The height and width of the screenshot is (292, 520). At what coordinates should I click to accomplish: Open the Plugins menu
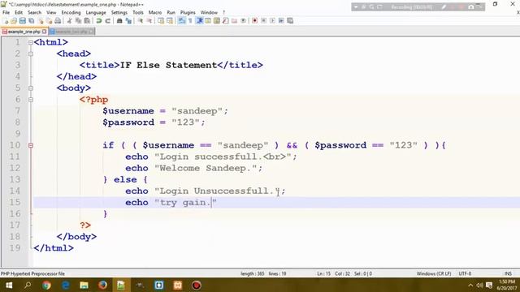tap(188, 13)
